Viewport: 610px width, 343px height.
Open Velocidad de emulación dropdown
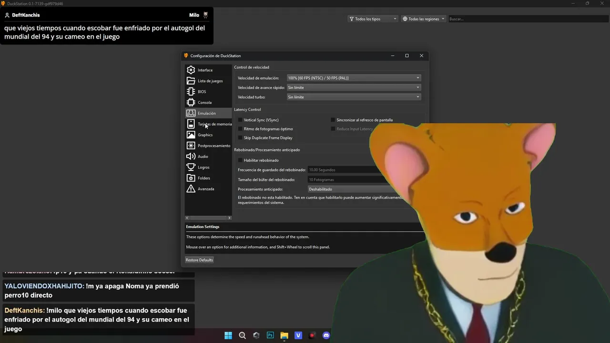point(354,78)
